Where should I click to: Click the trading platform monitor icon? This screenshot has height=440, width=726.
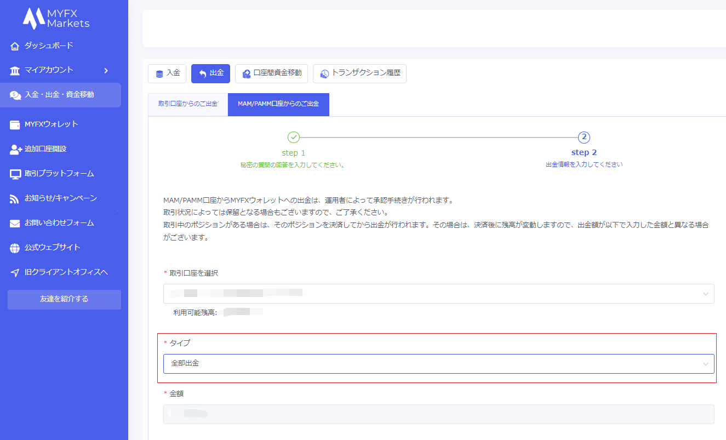15,174
